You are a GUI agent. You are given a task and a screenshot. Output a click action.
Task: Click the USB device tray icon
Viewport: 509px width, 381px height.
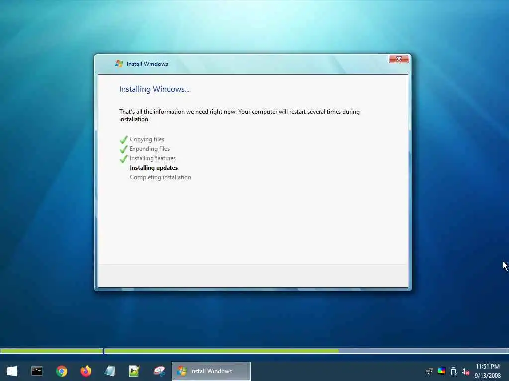(x=454, y=371)
